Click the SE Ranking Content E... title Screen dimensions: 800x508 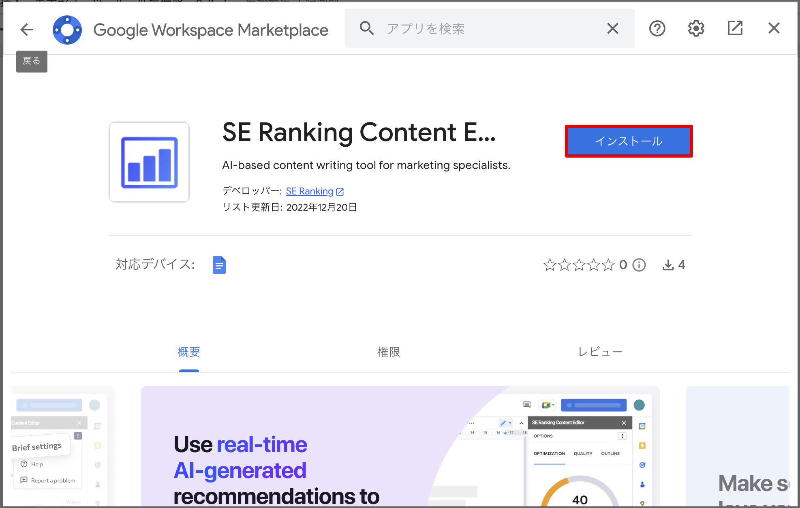pyautogui.click(x=359, y=132)
